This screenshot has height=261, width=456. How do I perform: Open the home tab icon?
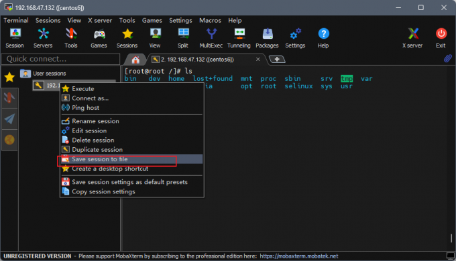135,60
